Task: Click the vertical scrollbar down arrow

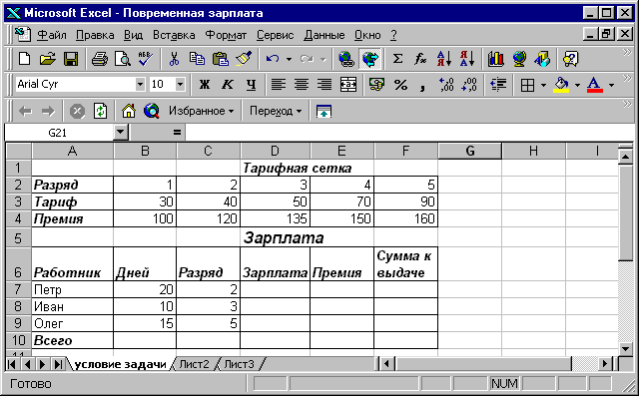Action: (626, 348)
